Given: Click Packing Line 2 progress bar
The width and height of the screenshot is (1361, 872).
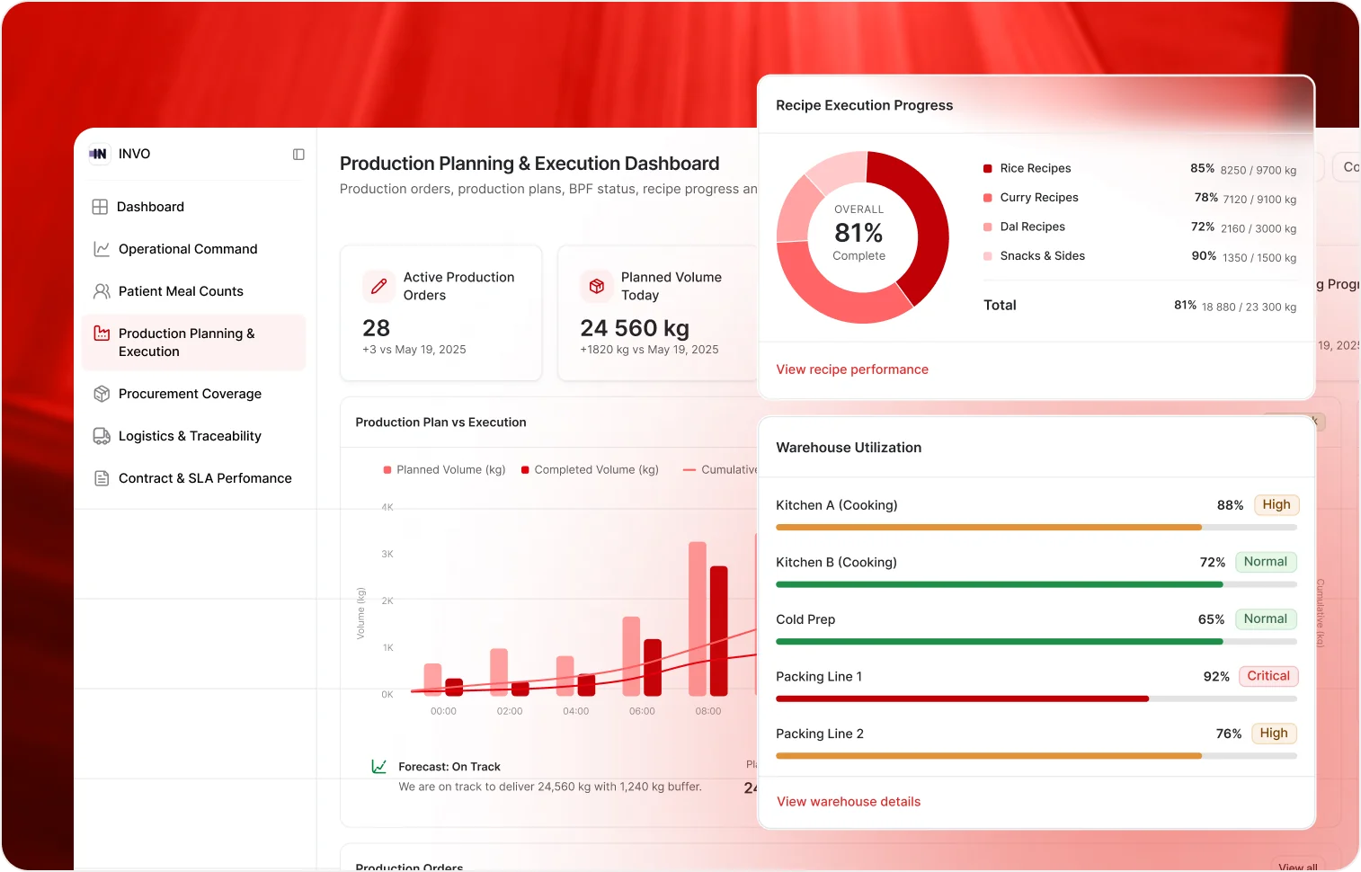Looking at the screenshot, I should coord(1036,756).
